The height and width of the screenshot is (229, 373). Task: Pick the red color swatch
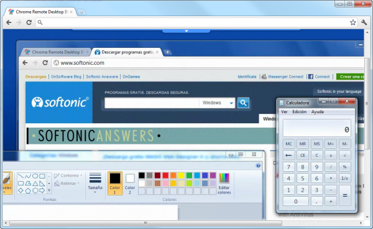165,175
